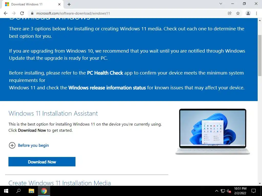
Task: Click the network status tray icon
Action: pos(223,191)
